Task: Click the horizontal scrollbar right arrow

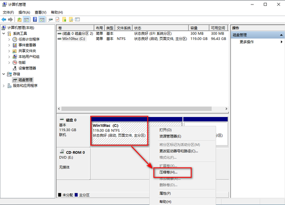Action: (x=226, y=109)
